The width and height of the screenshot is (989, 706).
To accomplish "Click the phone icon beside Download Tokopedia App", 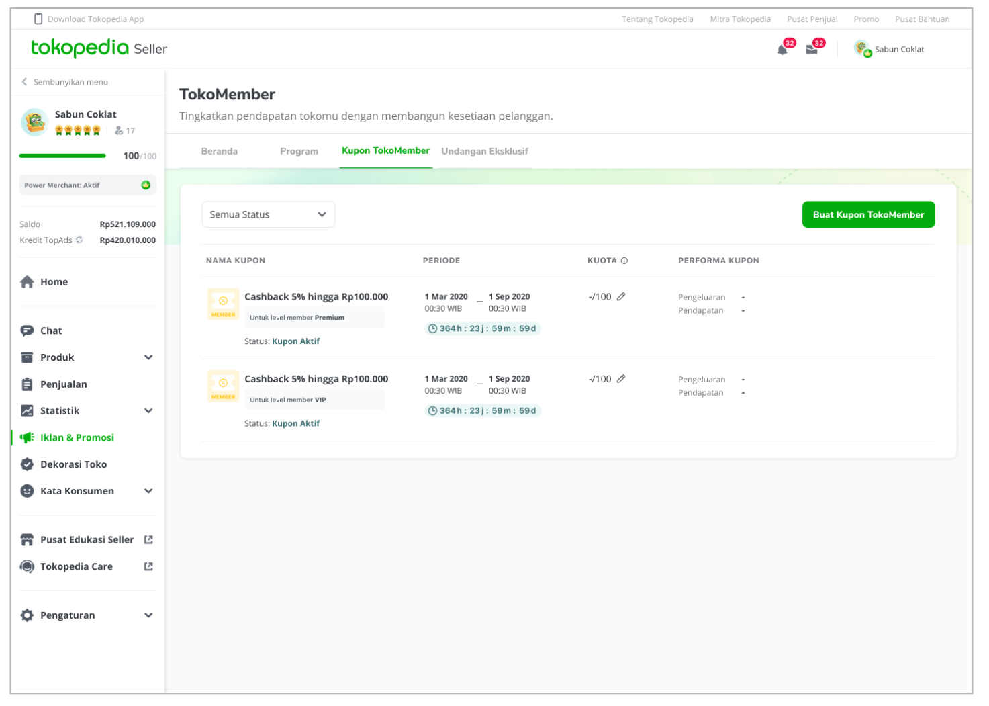I will tap(38, 19).
